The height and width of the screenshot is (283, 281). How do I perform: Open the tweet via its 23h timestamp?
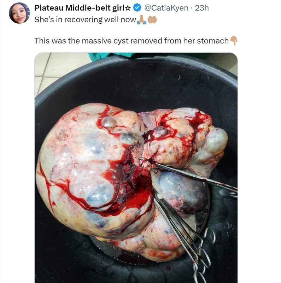202,8
